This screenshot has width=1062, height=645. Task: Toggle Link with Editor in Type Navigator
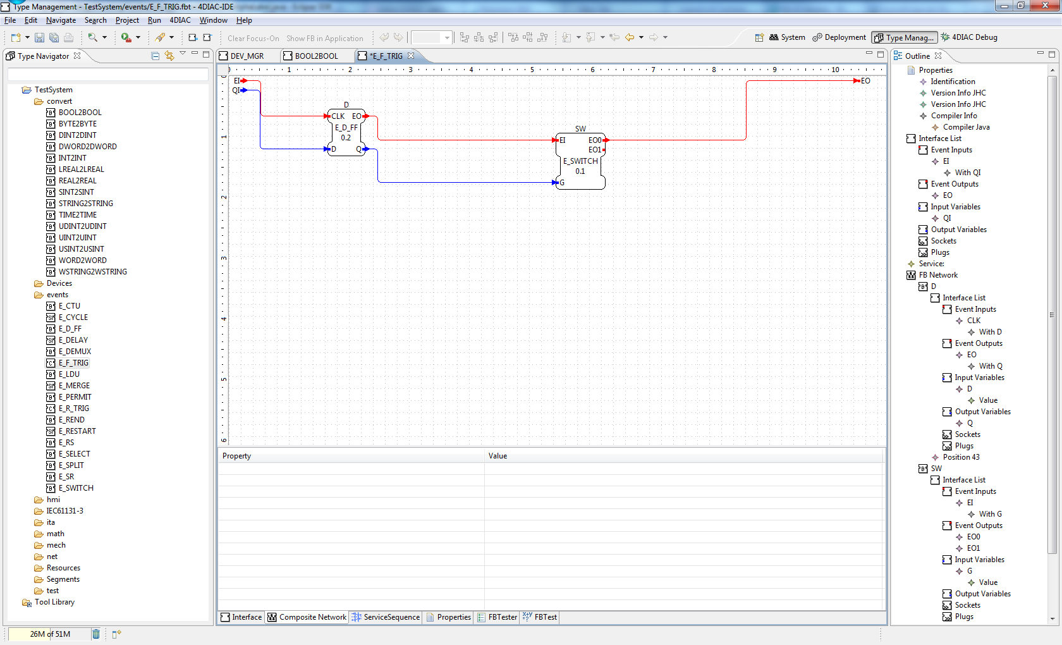point(169,56)
